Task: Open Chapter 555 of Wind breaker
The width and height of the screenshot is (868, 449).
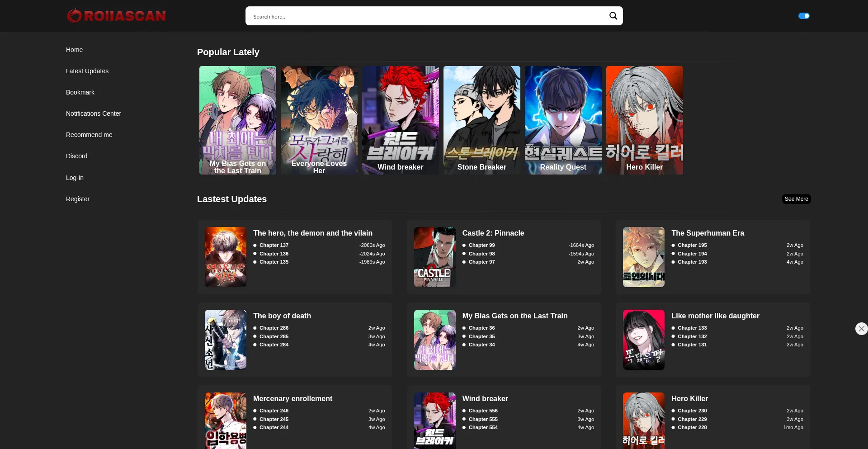Action: click(x=483, y=419)
